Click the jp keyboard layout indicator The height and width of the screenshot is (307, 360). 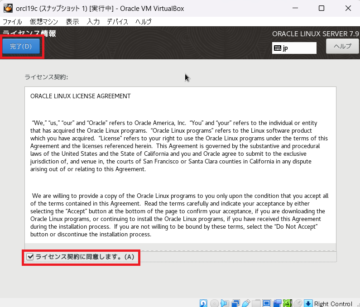(294, 48)
